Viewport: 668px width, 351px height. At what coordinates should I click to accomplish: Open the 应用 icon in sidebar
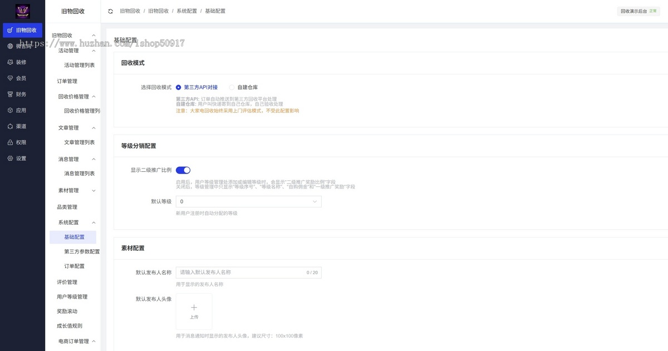(10, 110)
